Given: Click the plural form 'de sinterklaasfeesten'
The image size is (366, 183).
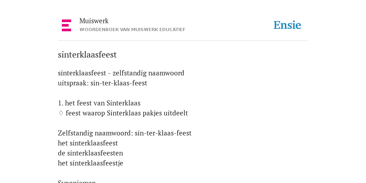Looking at the screenshot, I should [90, 153].
